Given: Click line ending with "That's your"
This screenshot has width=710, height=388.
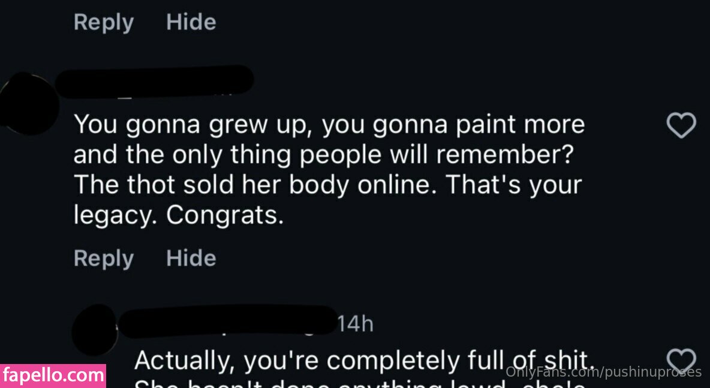Looking at the screenshot, I should 327,185.
